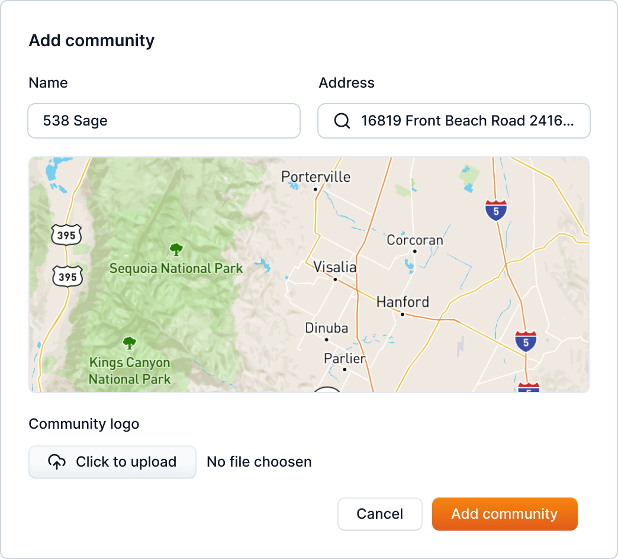Click the upper US Route 395 shield
Image resolution: width=618 pixels, height=559 pixels.
(66, 235)
